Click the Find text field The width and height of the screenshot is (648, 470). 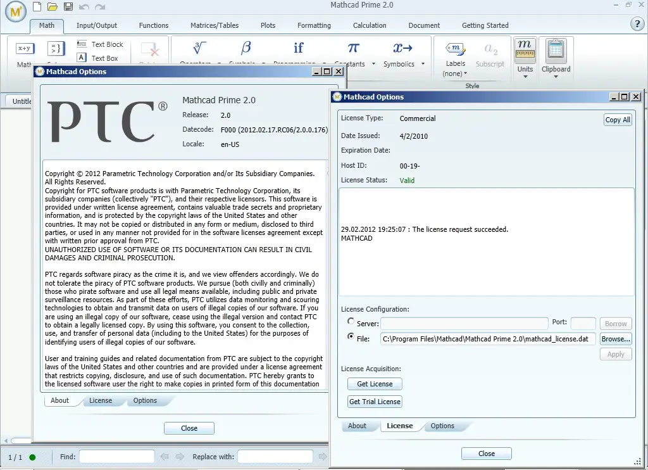click(x=117, y=457)
